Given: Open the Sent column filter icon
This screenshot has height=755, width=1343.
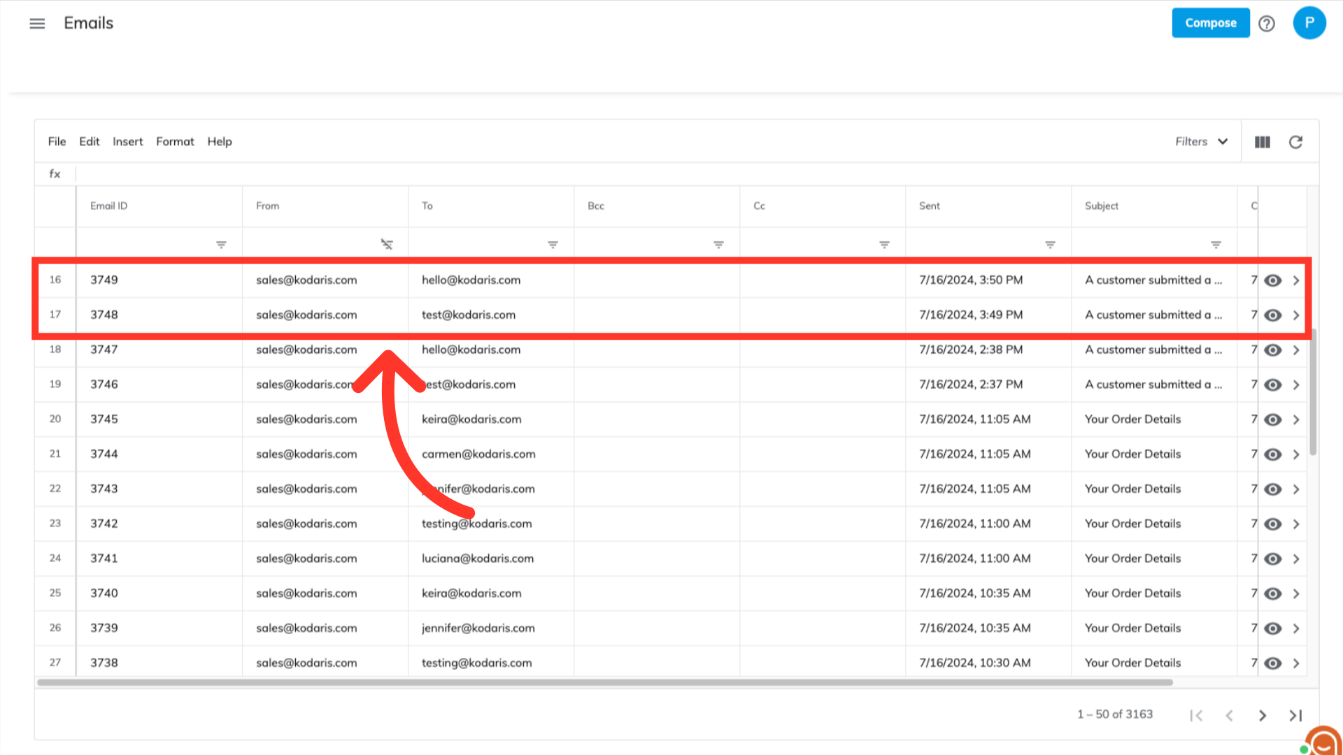Looking at the screenshot, I should pyautogui.click(x=1050, y=245).
